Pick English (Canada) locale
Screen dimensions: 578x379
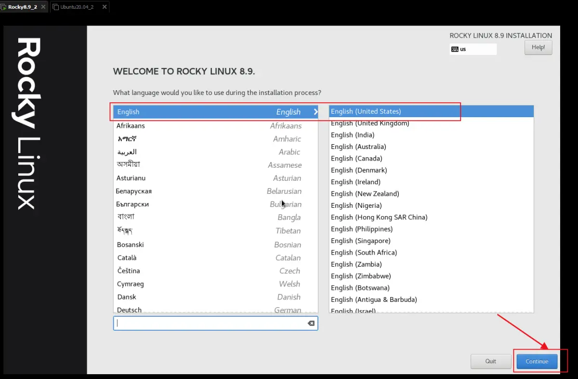(x=432, y=158)
